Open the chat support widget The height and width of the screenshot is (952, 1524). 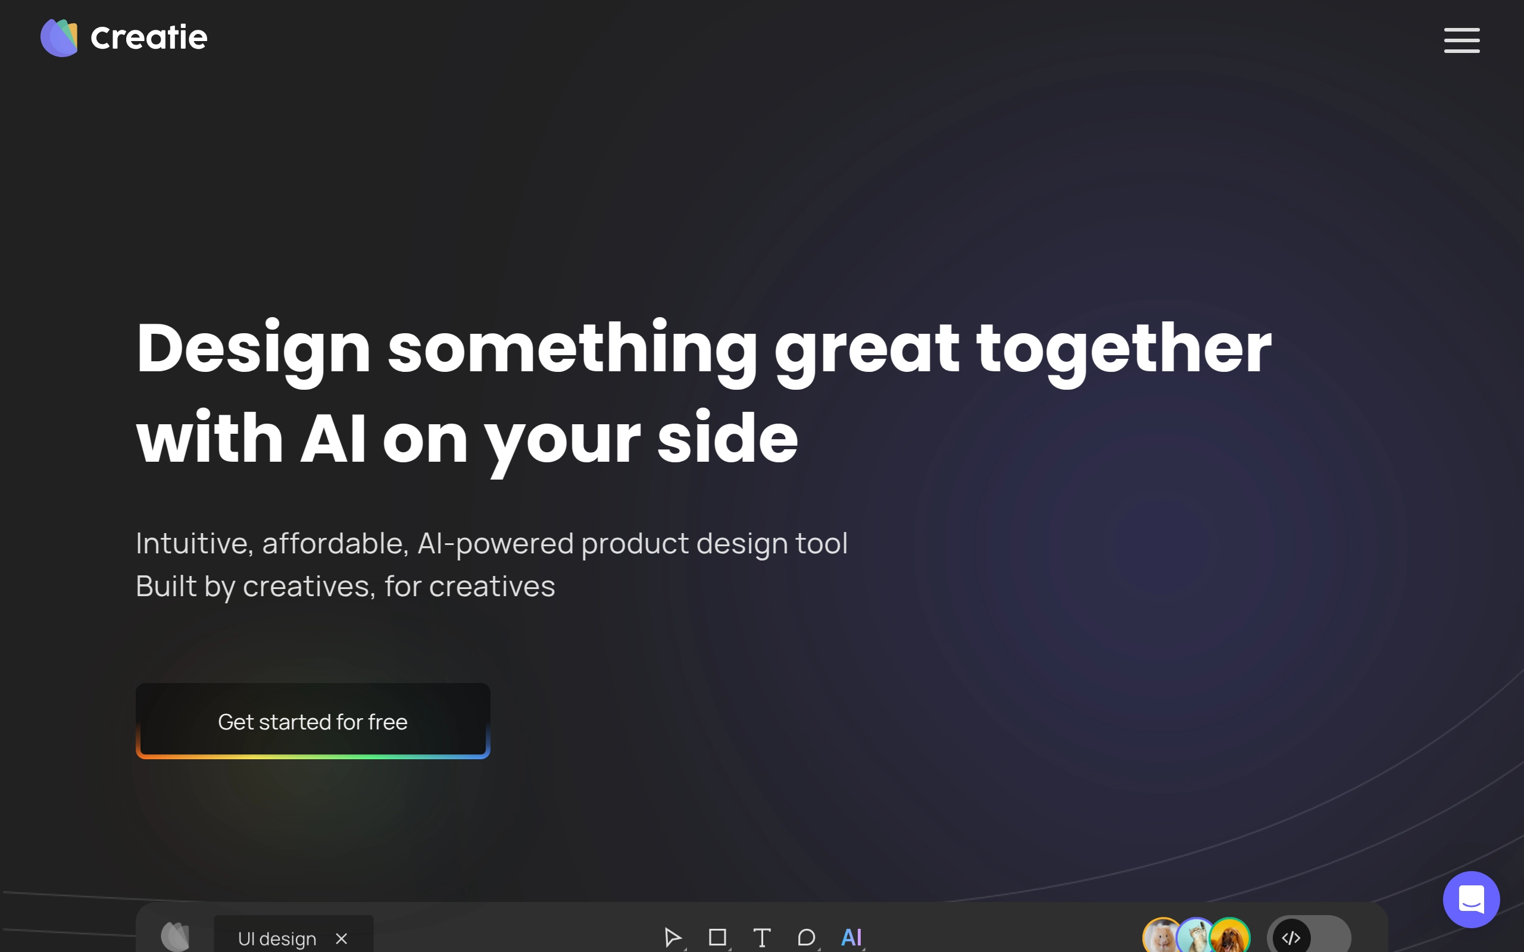1470,899
